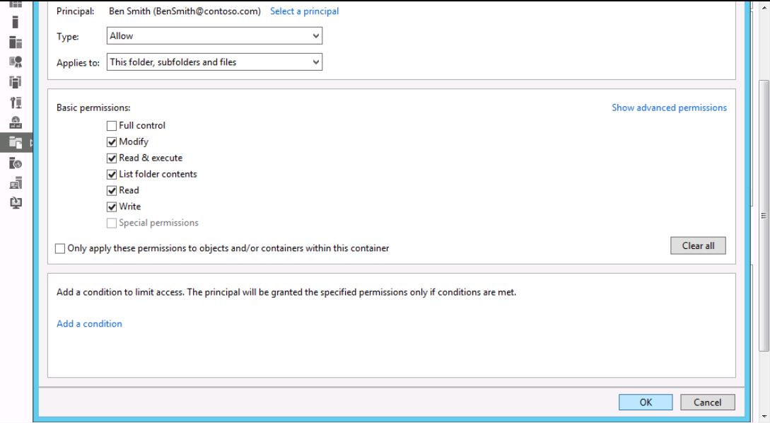
Task: Select the server with globe icon in sidebar
Action: pos(16,163)
